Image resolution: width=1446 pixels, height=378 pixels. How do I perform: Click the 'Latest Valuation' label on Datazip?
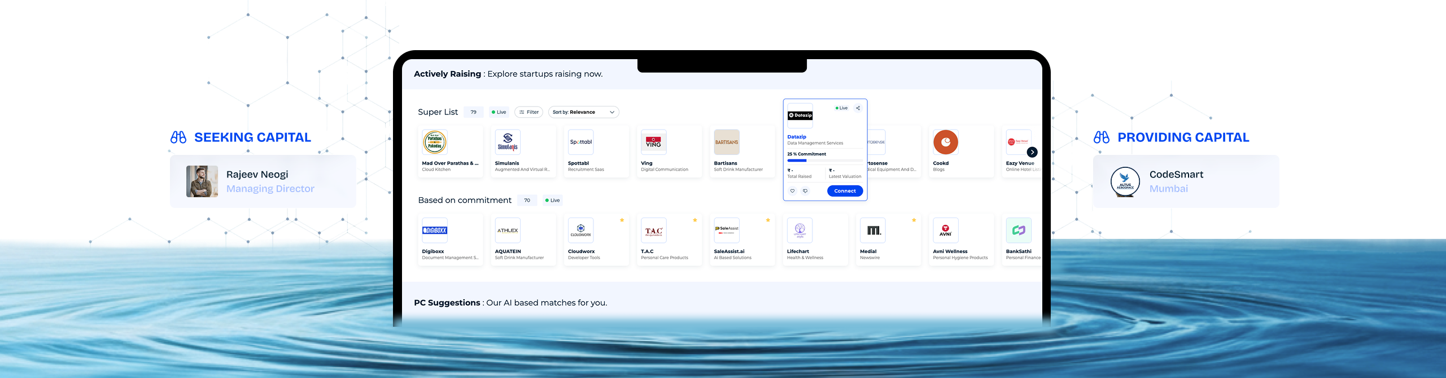coord(845,177)
